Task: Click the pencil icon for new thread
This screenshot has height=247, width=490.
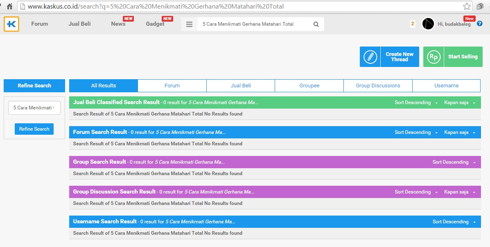Action: coord(370,57)
